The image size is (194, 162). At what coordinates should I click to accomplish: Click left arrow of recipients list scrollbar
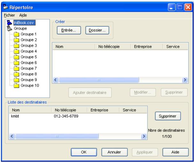pos(12,136)
